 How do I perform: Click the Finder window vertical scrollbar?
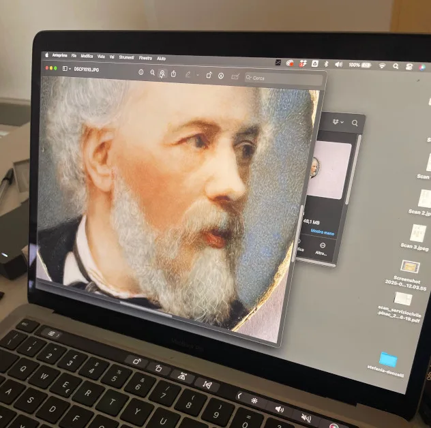pos(353,170)
